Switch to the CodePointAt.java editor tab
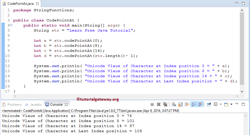 pos(20,4)
